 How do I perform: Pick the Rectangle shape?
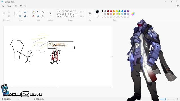pyautogui.click(x=66, y=11)
